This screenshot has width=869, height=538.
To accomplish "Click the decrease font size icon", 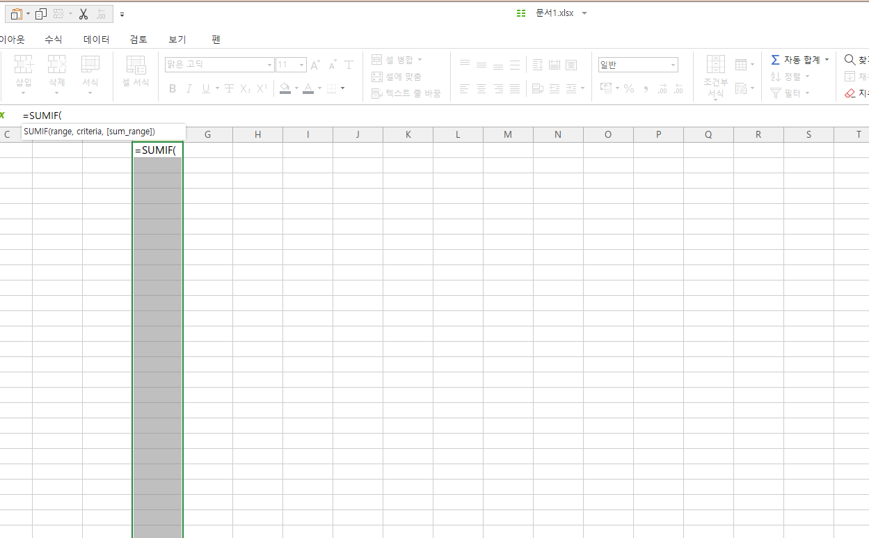I will coord(333,65).
